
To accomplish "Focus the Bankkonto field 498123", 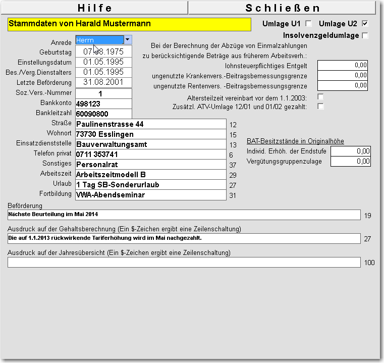I will tap(103, 104).
